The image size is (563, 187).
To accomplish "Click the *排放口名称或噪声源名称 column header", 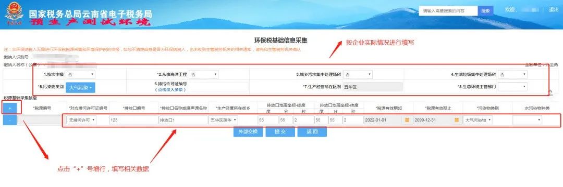I will (183, 108).
